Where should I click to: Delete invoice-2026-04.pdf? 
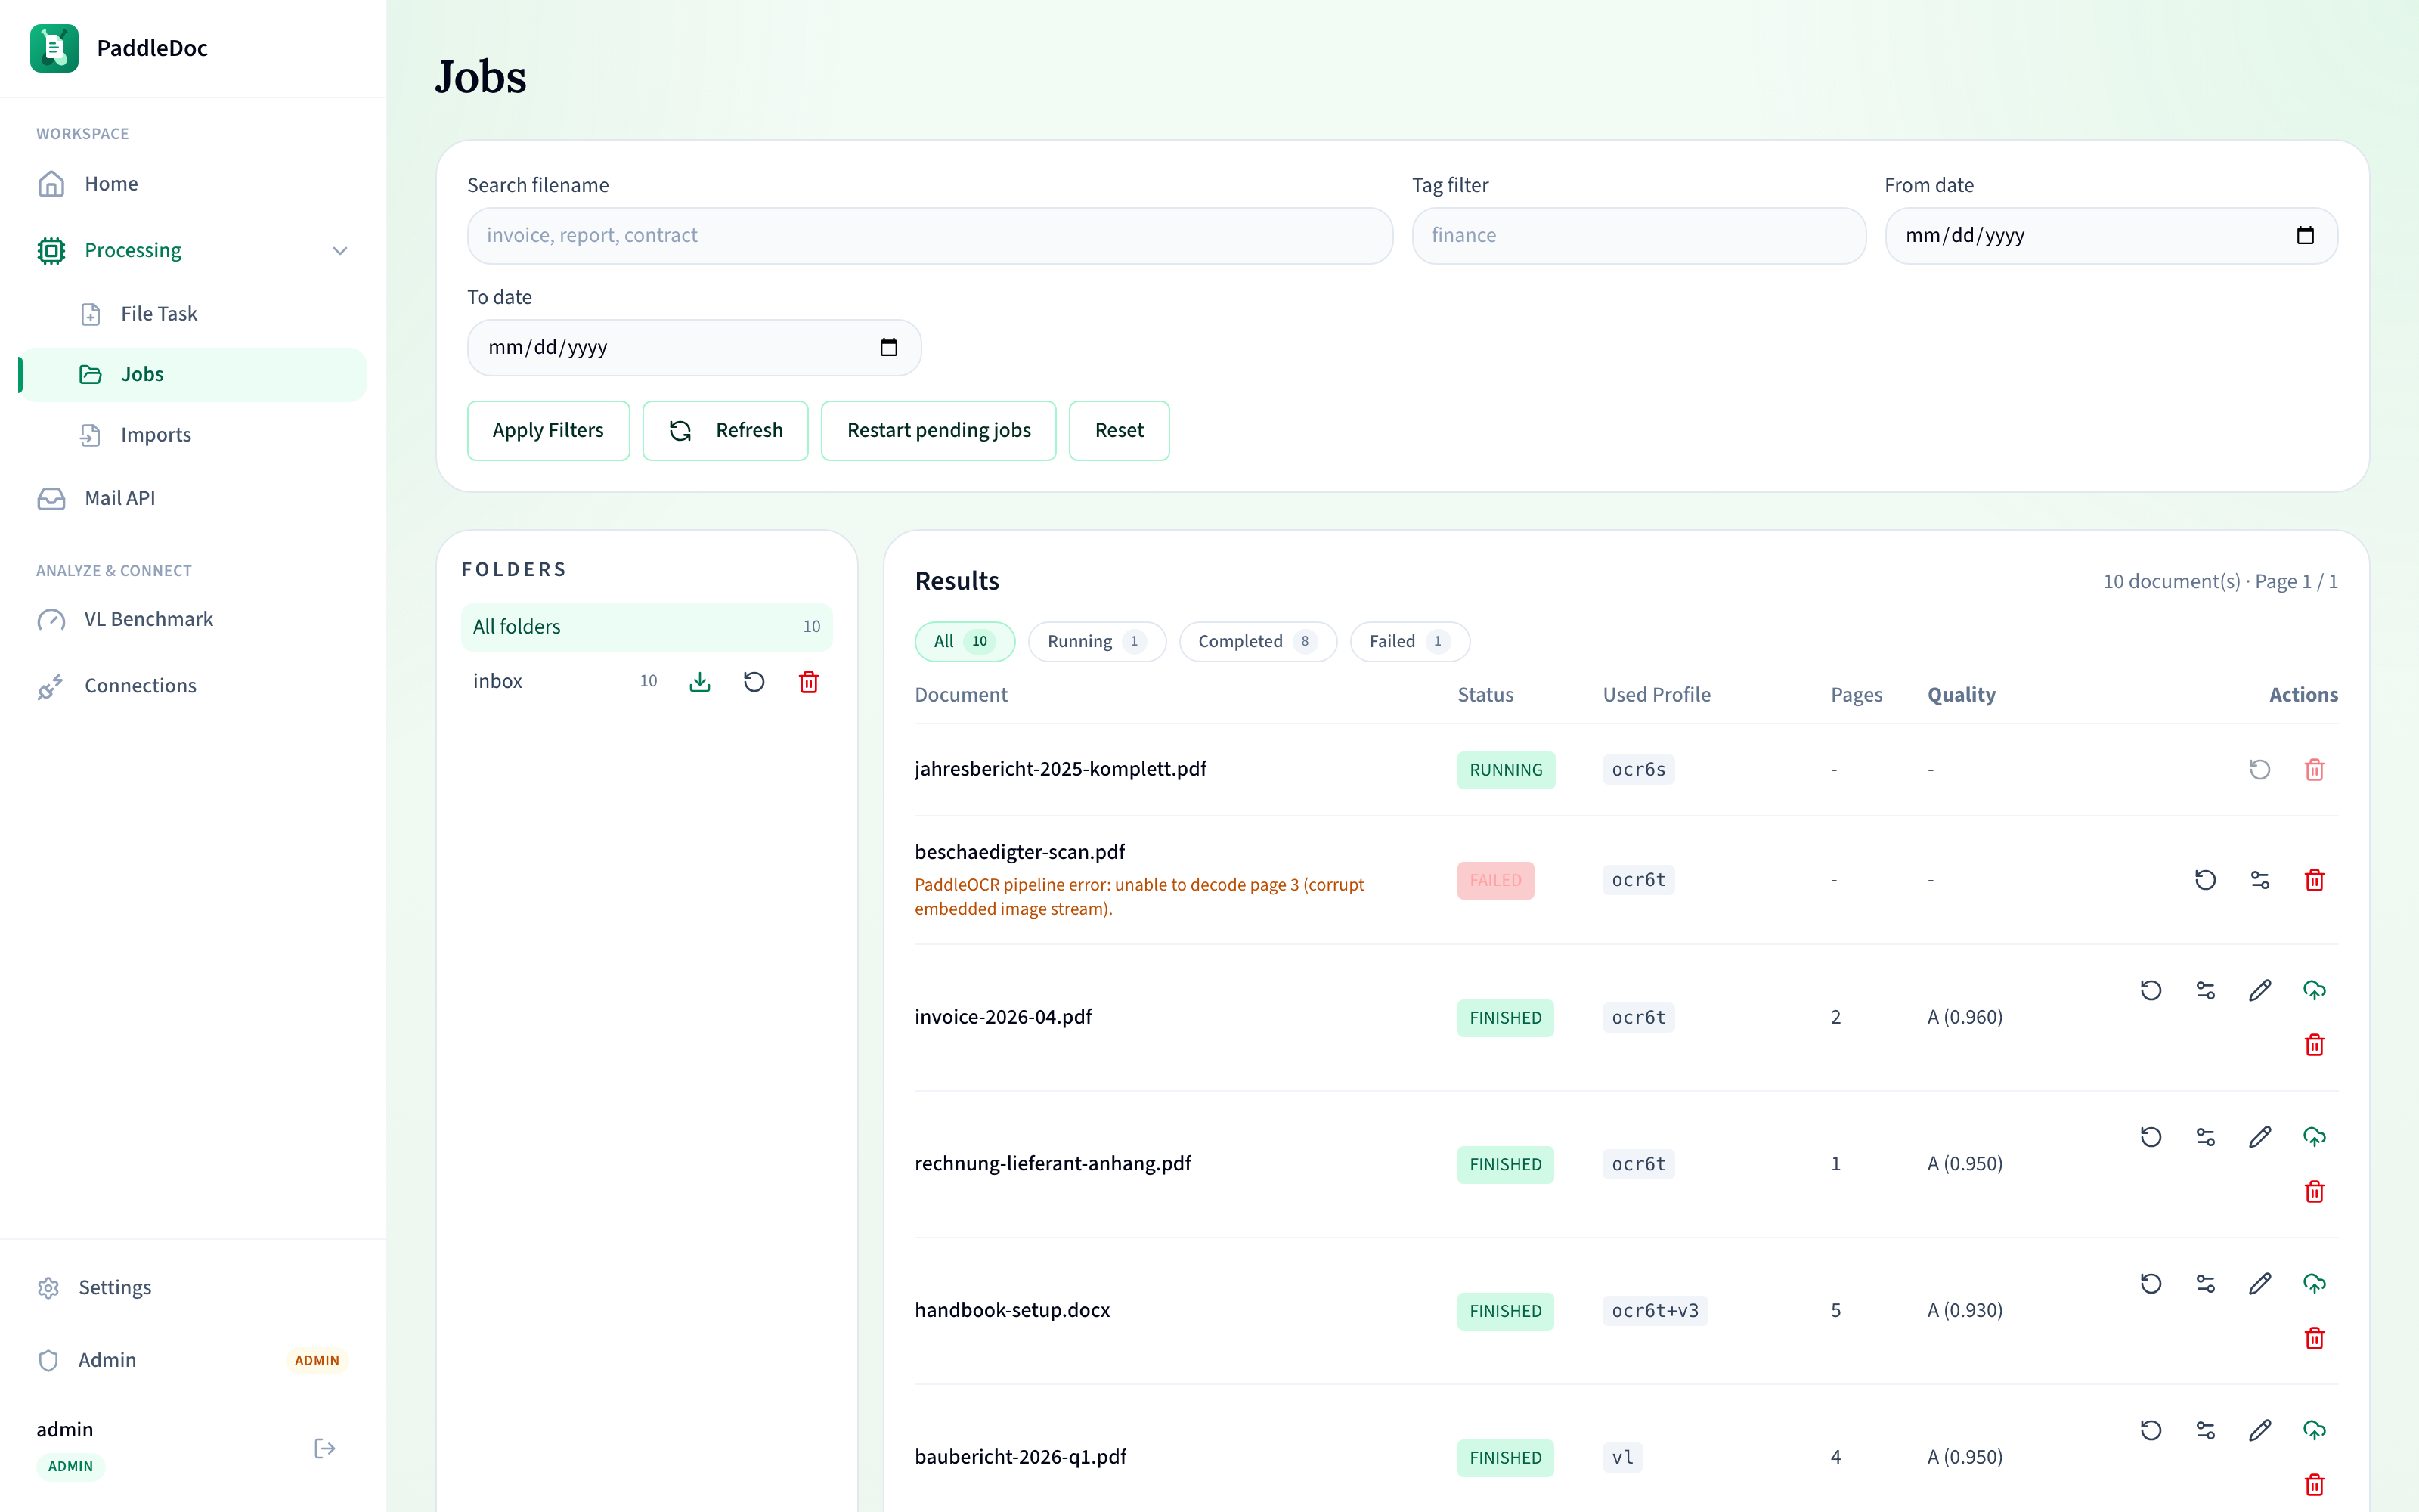click(x=2314, y=1045)
